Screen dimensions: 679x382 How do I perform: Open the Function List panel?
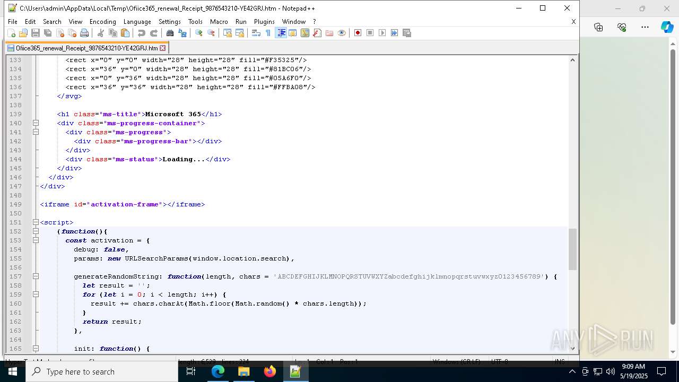[317, 33]
